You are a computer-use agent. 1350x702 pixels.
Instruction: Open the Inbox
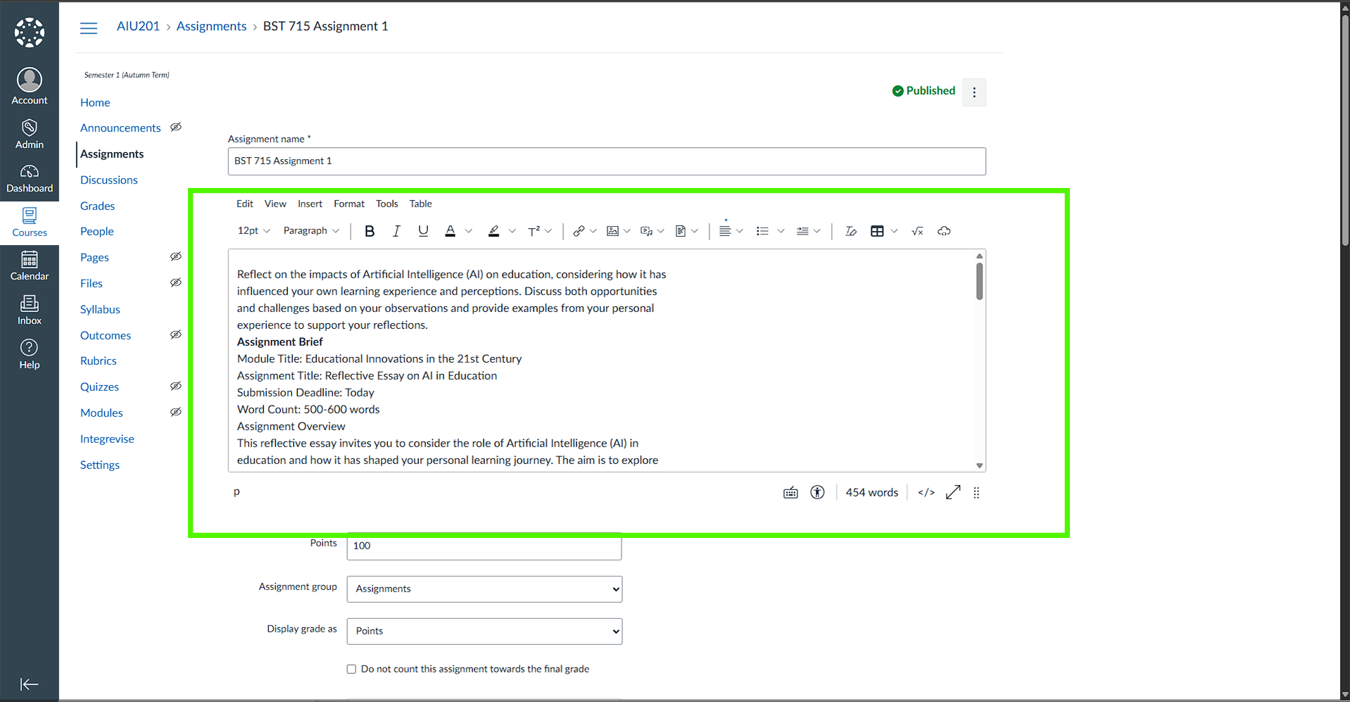[x=30, y=311]
